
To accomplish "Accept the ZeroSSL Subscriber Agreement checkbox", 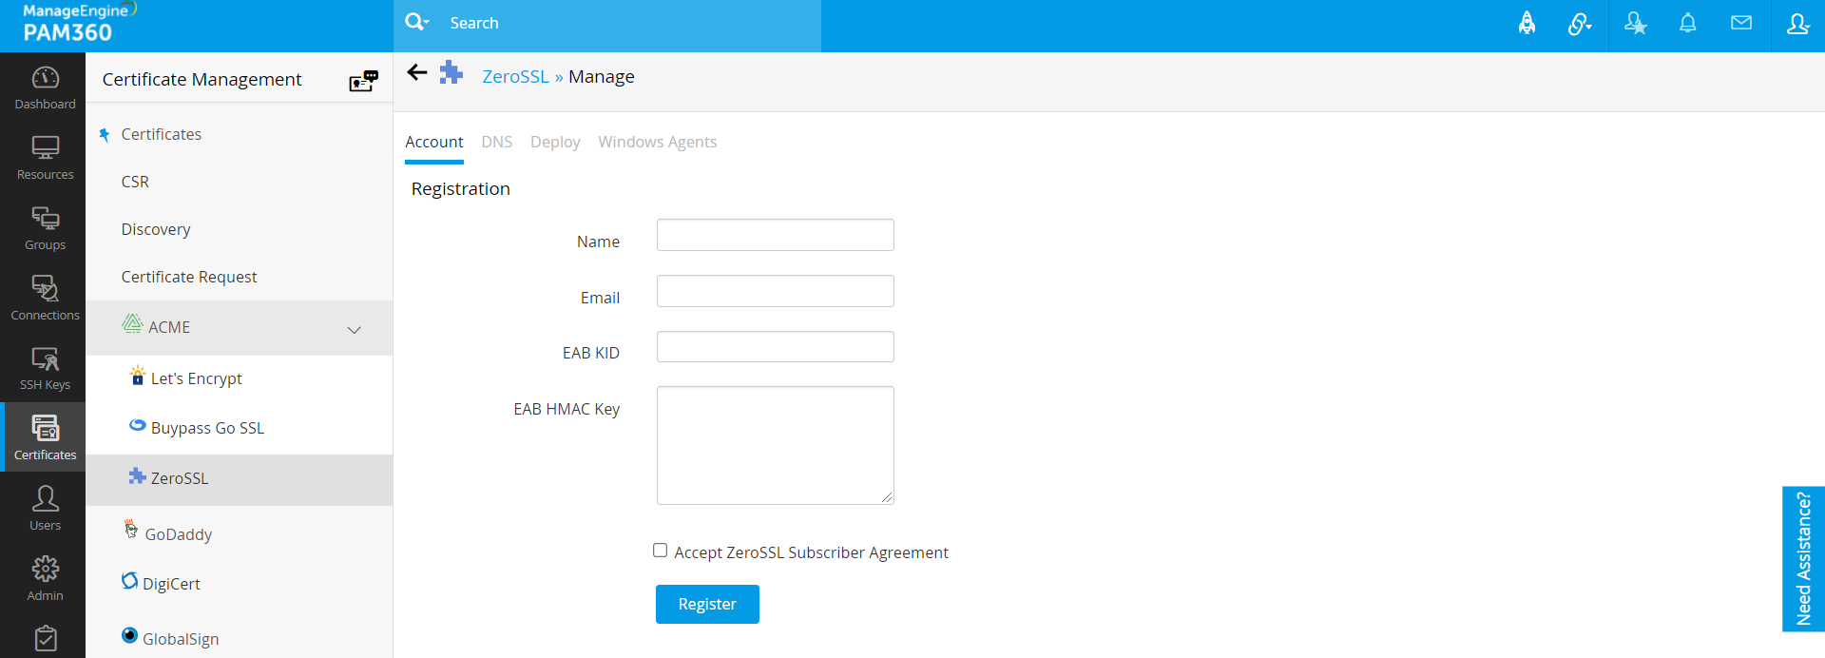I will 661,551.
